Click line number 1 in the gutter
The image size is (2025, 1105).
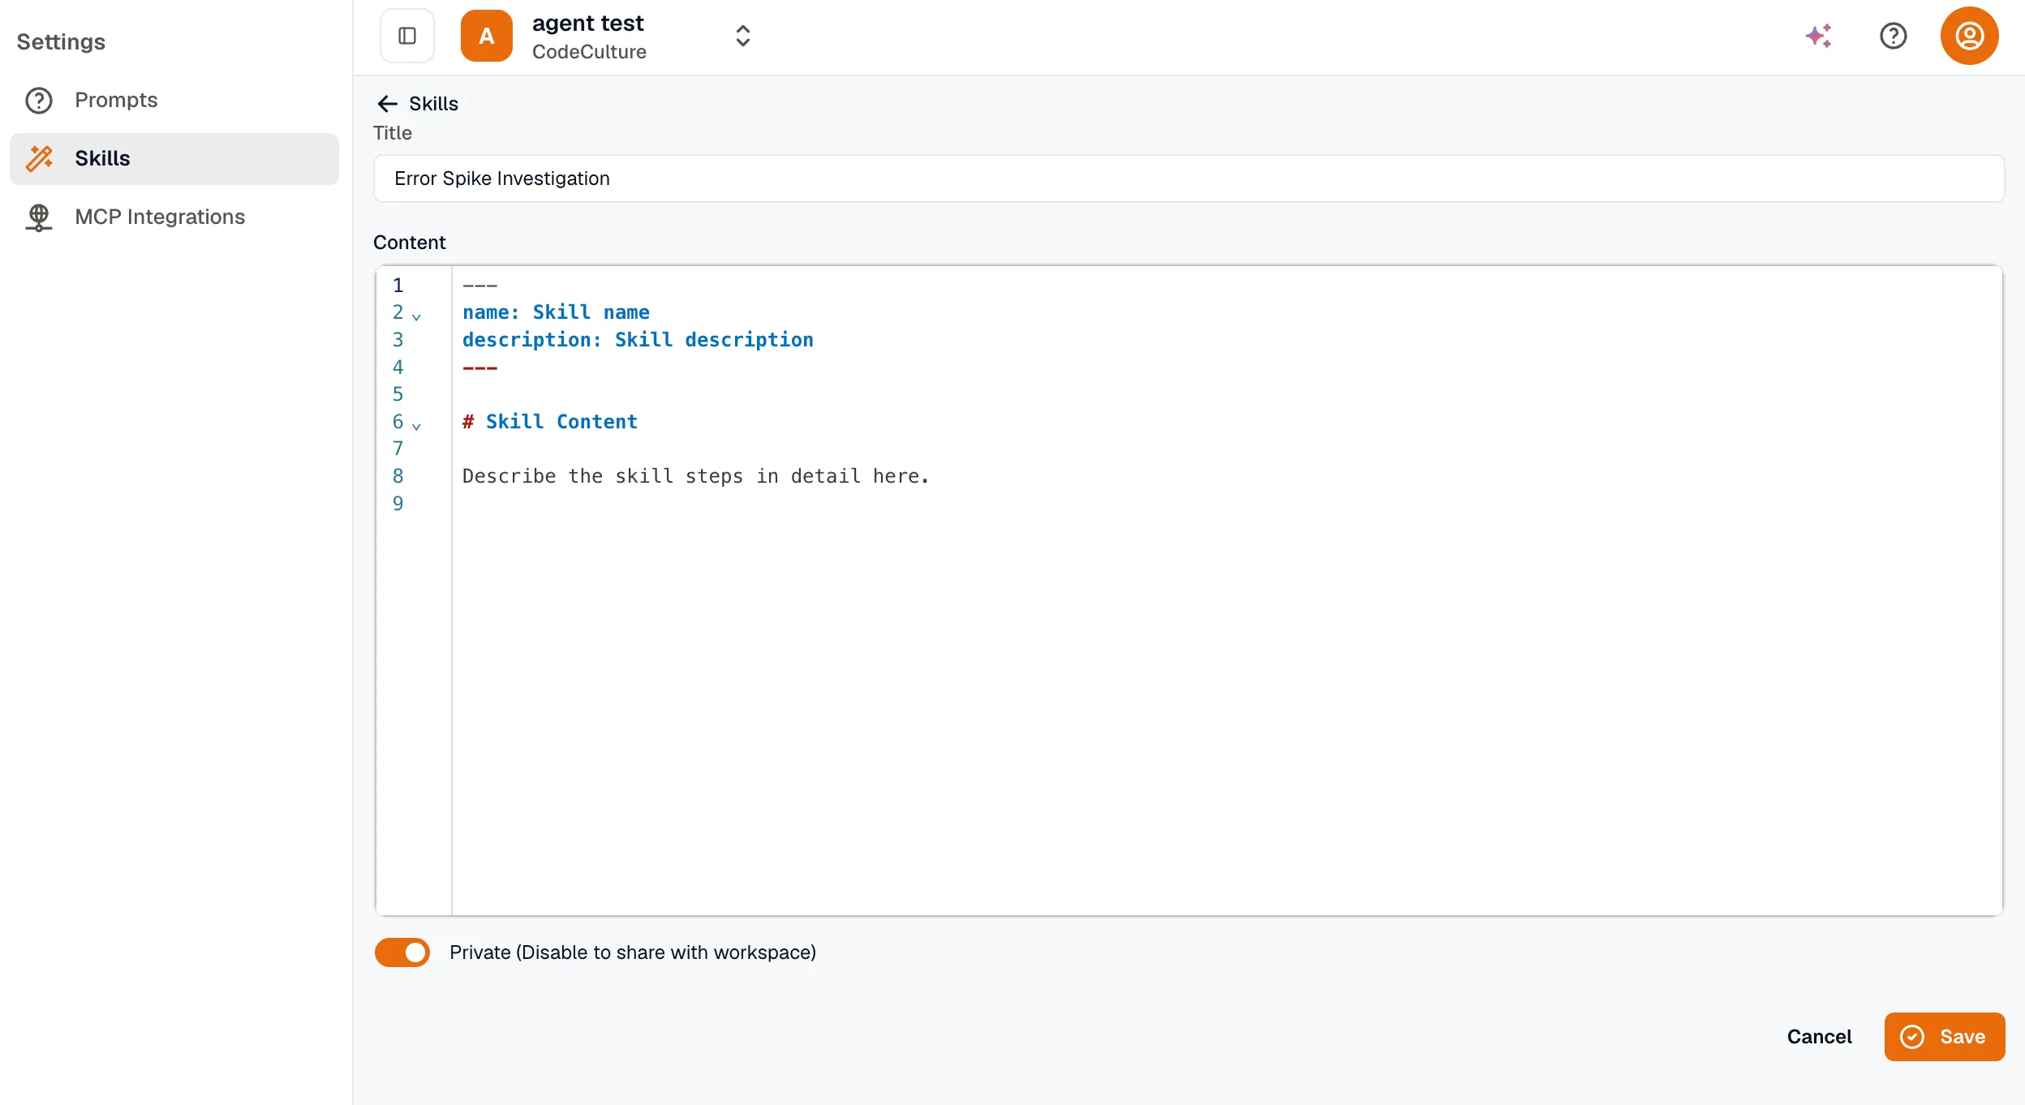pyautogui.click(x=398, y=286)
